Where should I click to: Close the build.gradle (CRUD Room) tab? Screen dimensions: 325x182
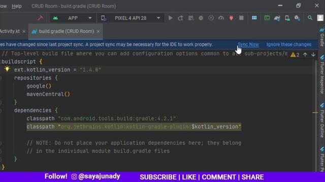(x=98, y=31)
